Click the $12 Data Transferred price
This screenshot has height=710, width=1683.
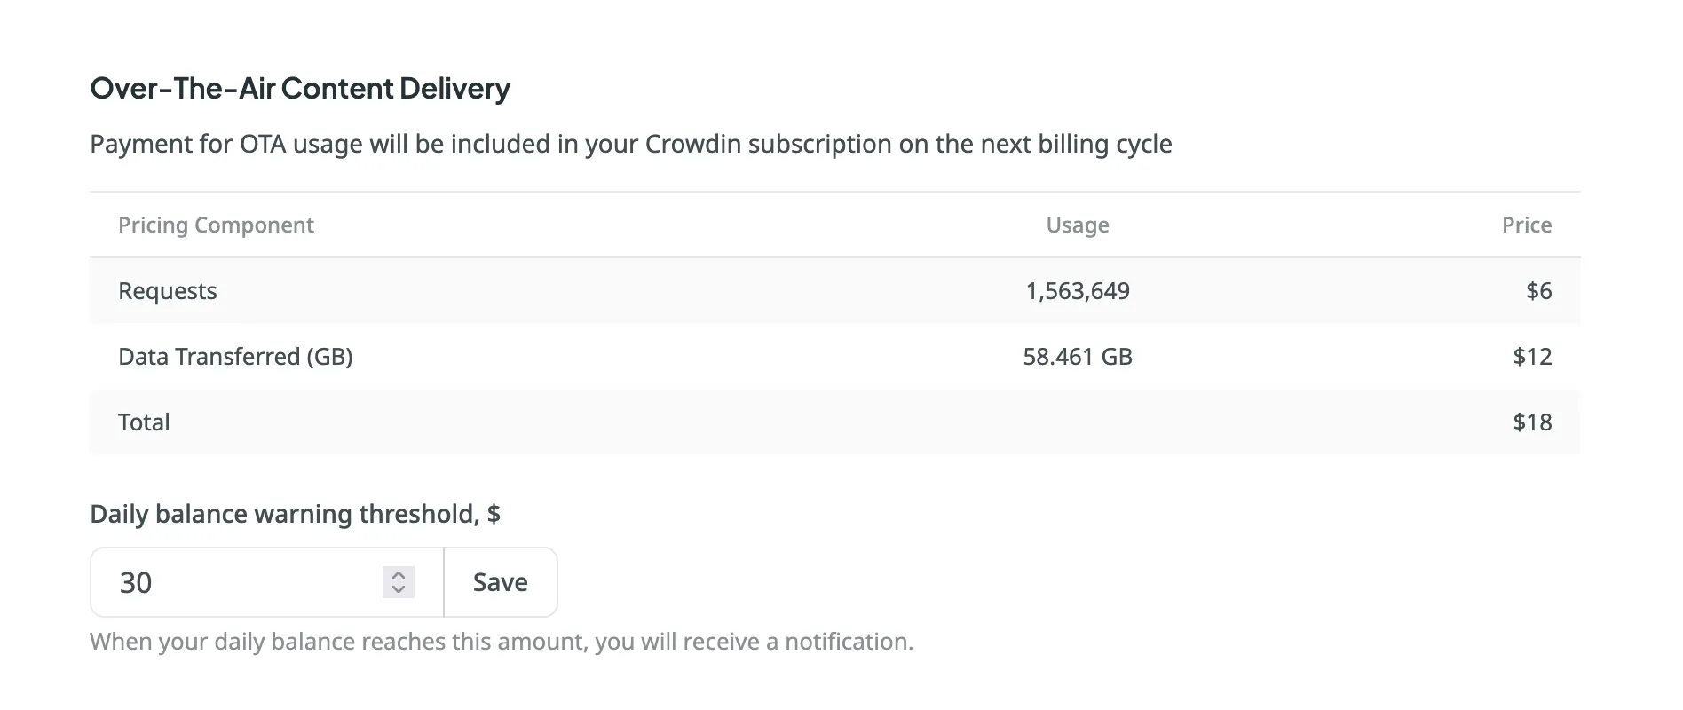pyautogui.click(x=1533, y=356)
